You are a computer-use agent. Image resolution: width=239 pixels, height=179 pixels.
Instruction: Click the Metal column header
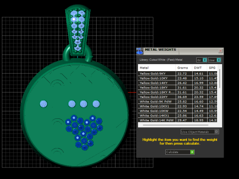(157, 68)
